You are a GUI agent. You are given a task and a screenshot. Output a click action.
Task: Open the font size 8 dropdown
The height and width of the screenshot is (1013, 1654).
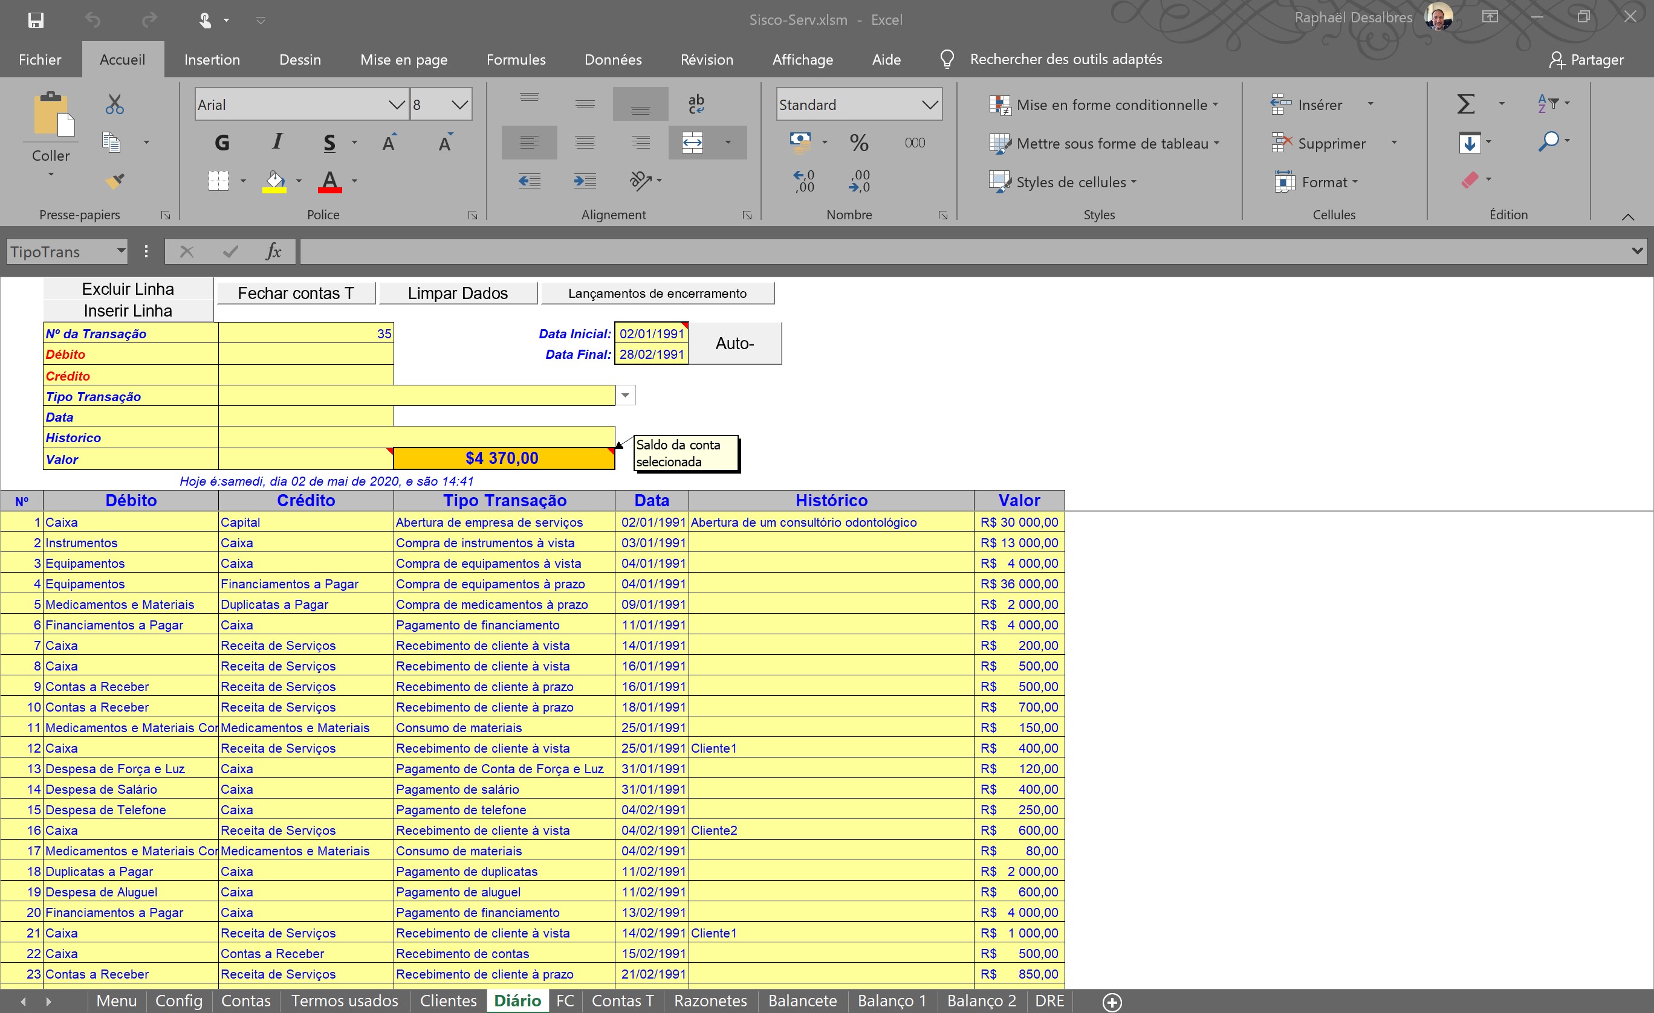(460, 105)
